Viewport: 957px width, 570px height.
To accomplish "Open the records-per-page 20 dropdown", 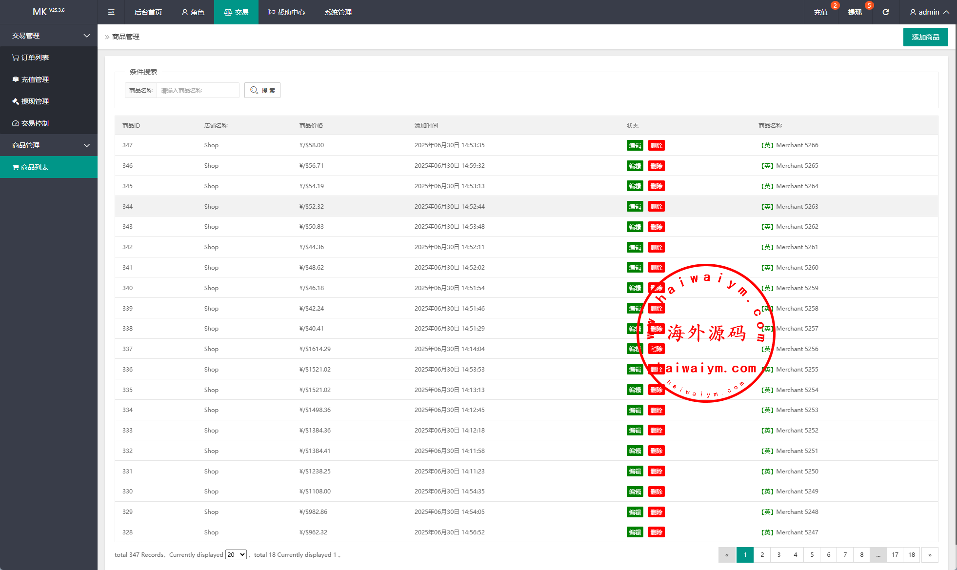I will (x=236, y=554).
